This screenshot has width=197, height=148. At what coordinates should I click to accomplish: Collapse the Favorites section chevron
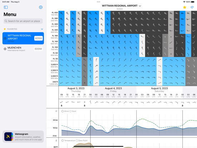click(x=42, y=29)
